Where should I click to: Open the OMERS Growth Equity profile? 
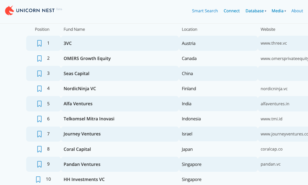pos(87,58)
